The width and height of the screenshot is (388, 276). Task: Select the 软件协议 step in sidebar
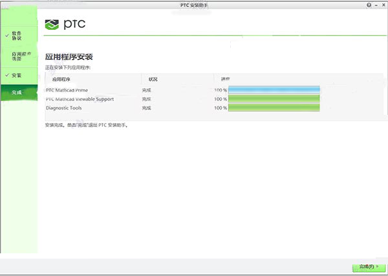pyautogui.click(x=19, y=36)
